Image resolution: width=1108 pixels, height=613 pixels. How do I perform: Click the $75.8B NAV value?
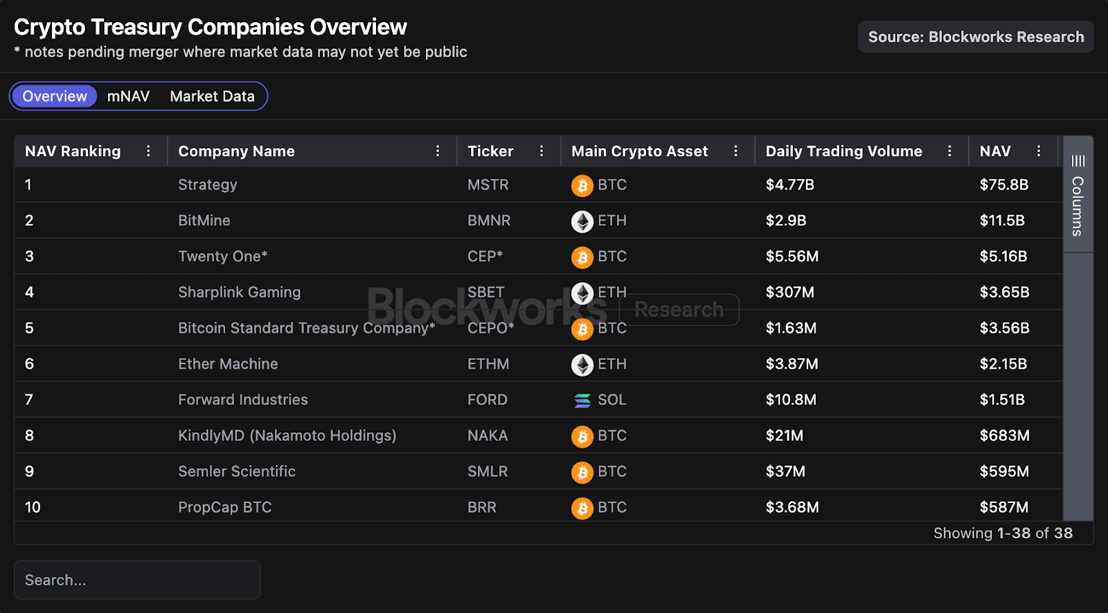point(1004,185)
